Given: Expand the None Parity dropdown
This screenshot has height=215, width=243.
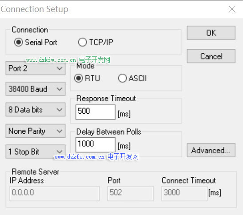Looking at the screenshot, I should point(36,131).
